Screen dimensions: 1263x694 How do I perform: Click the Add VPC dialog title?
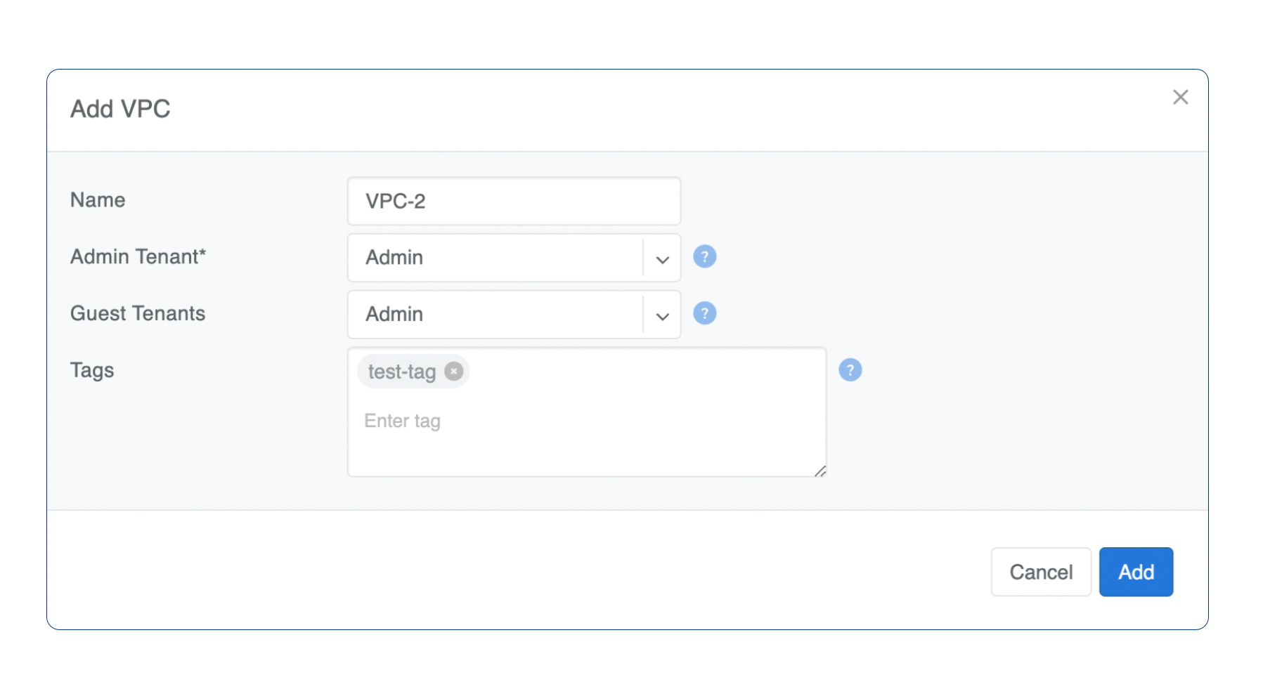(x=120, y=110)
